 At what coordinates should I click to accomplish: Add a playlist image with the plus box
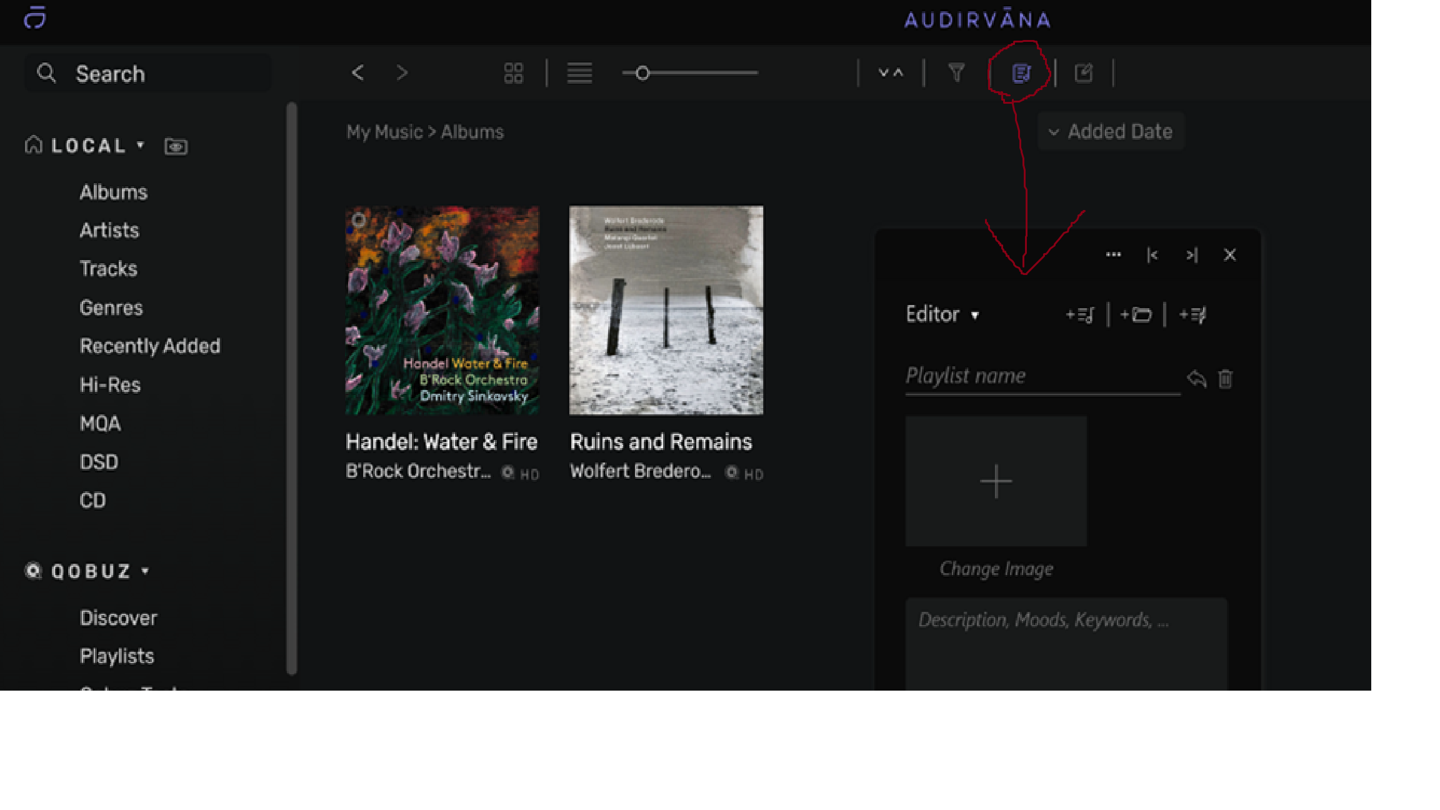point(996,481)
